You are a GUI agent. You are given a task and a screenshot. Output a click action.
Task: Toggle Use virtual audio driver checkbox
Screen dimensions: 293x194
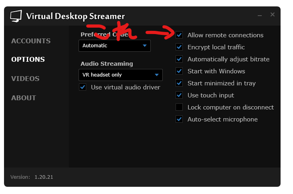coord(83,87)
